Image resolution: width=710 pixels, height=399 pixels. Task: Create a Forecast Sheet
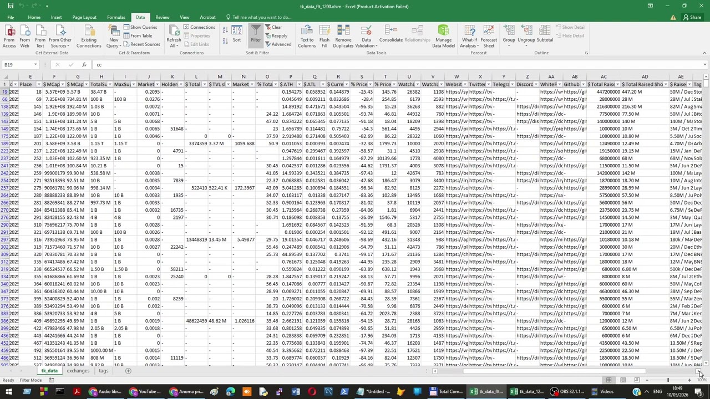tap(489, 36)
